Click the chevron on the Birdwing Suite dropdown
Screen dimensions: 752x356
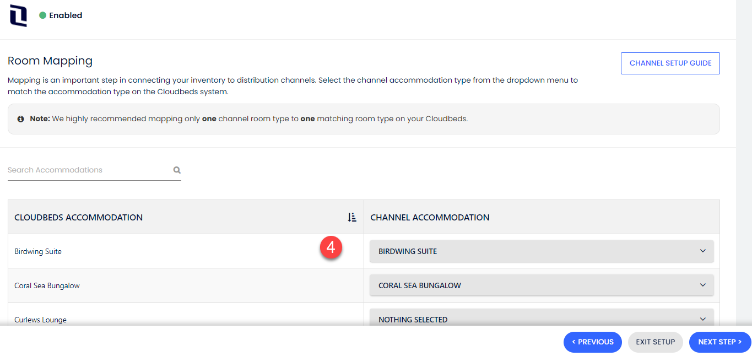(702, 251)
